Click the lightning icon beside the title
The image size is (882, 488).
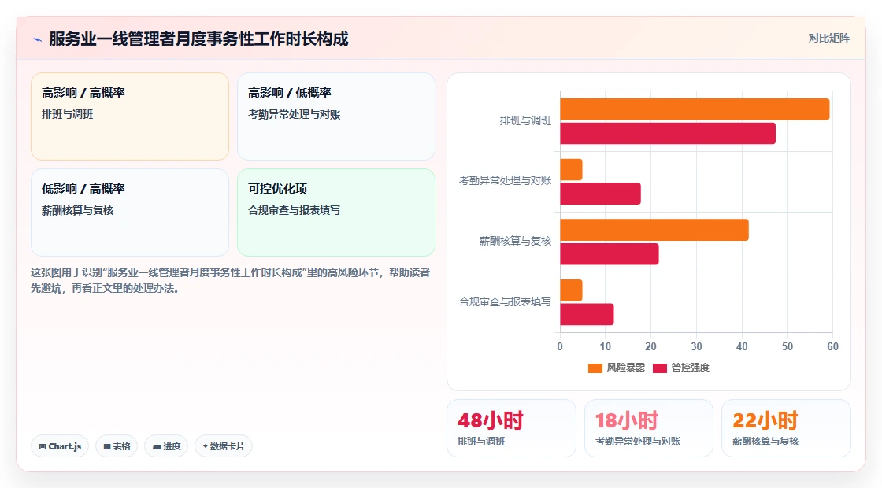(38, 39)
